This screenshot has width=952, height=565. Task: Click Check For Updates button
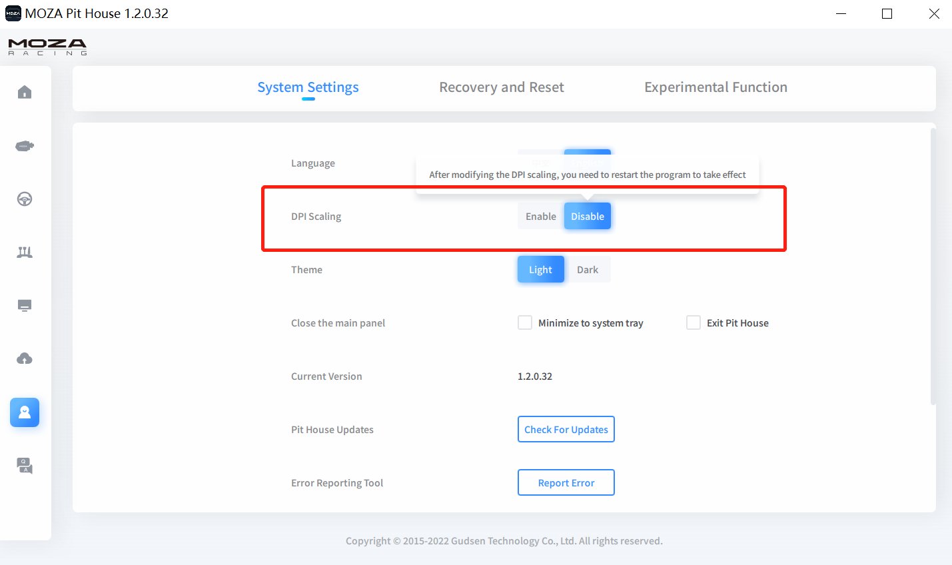(x=566, y=429)
